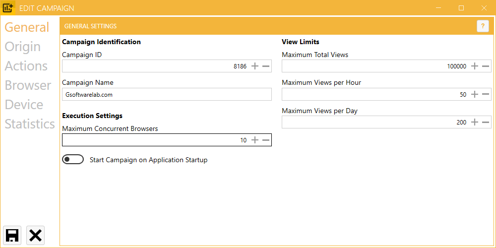View the Statistics tab
Screen dimensions: 496x248
click(x=30, y=124)
